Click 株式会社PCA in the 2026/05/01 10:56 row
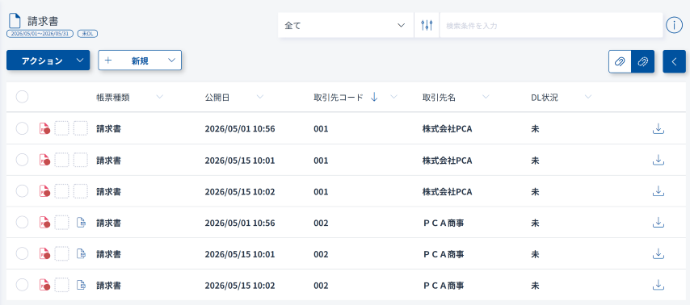The image size is (690, 305). [447, 129]
